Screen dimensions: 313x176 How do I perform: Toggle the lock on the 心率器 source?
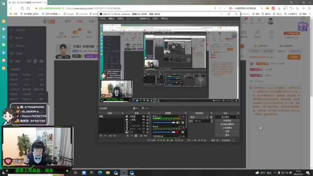[x=148, y=120]
